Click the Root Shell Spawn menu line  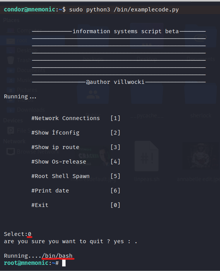tap(76, 176)
